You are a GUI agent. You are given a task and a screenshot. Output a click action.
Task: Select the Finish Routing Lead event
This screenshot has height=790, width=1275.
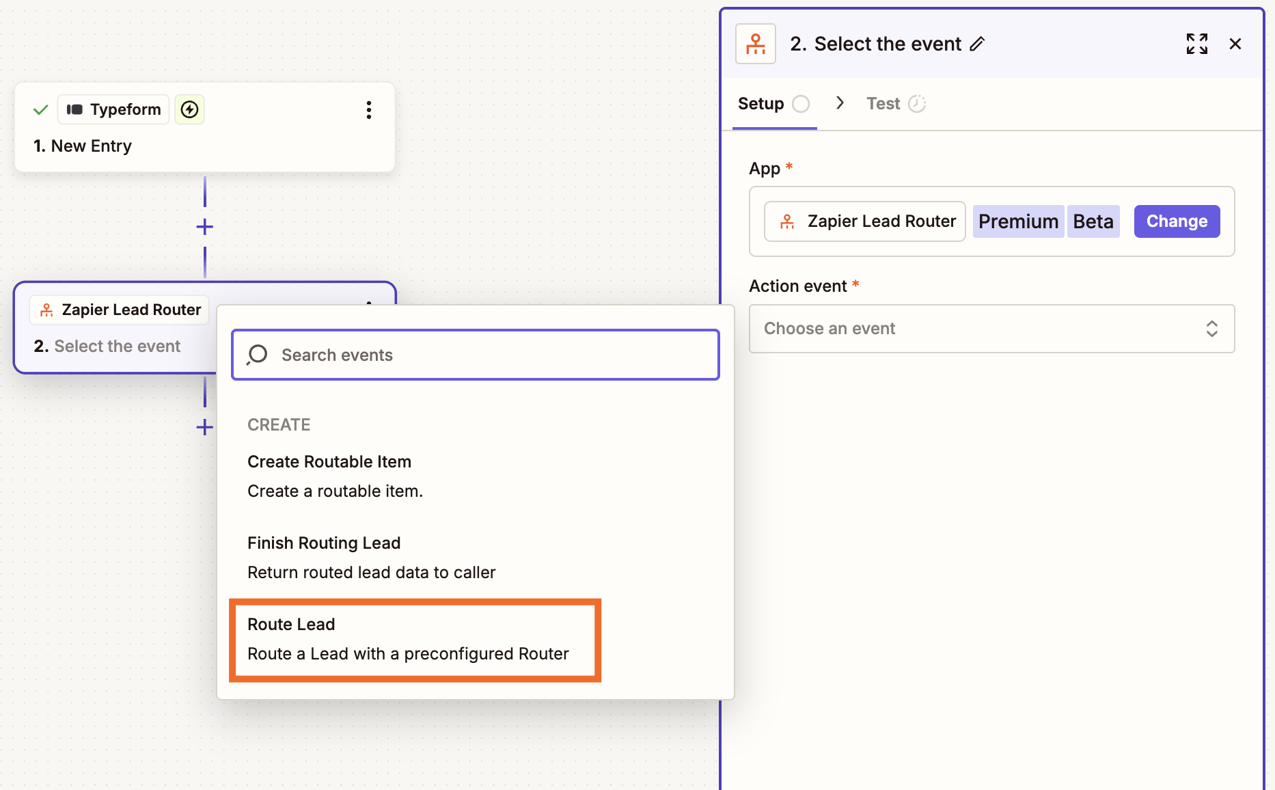(476, 558)
